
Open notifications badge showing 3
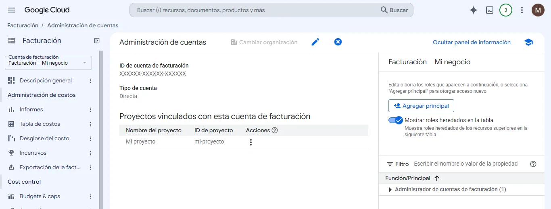(506, 10)
